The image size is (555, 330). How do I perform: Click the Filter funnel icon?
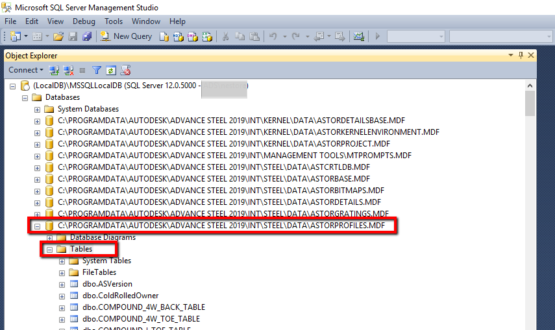click(x=97, y=71)
